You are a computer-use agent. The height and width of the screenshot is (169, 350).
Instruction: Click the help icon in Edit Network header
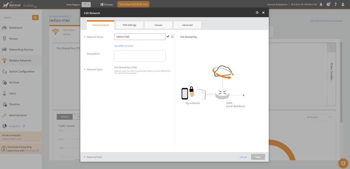(257, 13)
